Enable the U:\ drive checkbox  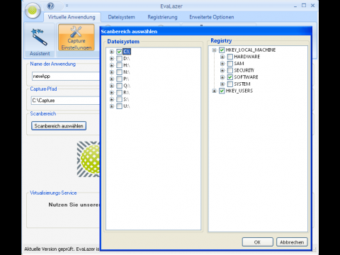pyautogui.click(x=119, y=106)
